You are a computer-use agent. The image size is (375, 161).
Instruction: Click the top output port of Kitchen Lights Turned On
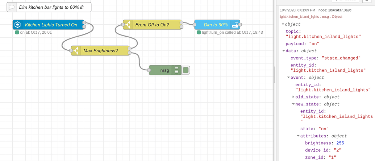(84, 22)
